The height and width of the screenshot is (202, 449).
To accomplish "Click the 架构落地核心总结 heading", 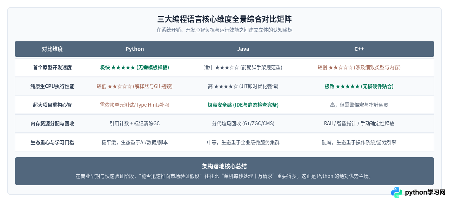I will (224, 166).
